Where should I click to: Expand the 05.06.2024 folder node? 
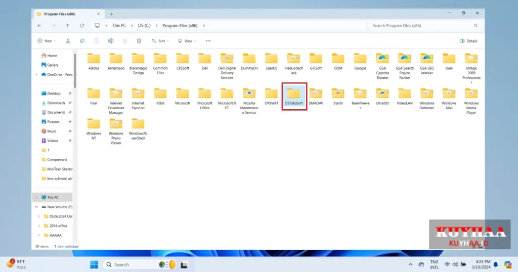pos(39,216)
